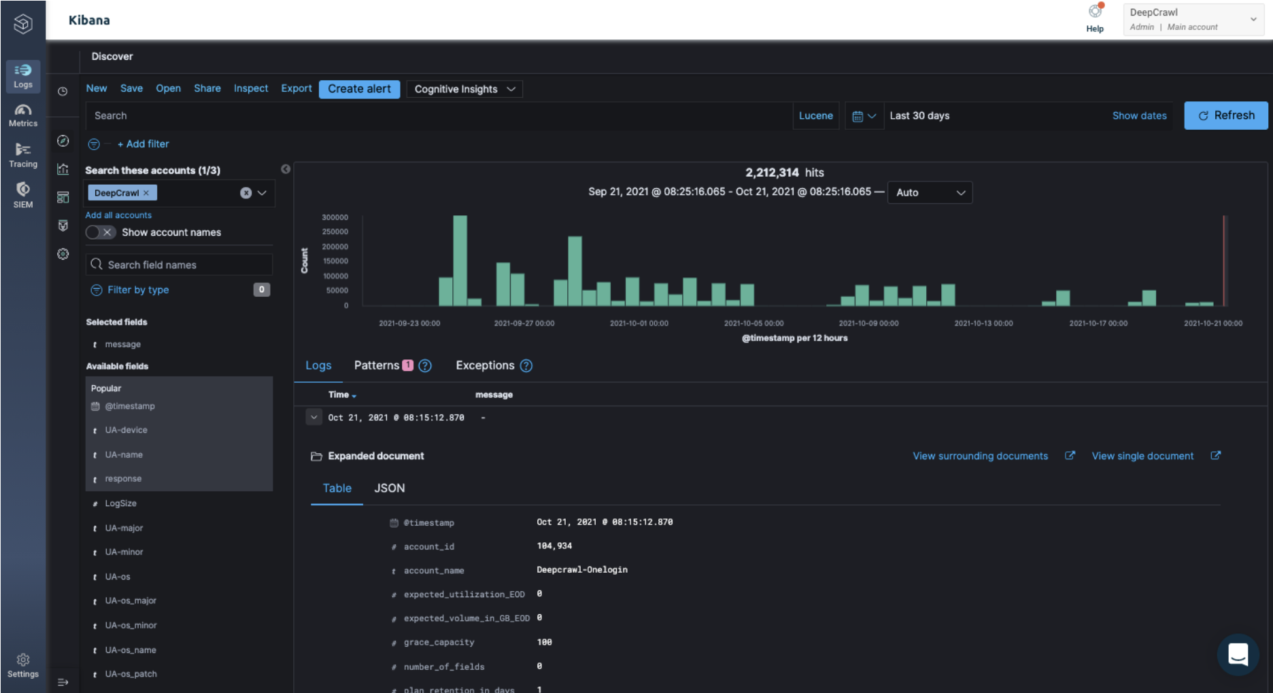Image resolution: width=1273 pixels, height=693 pixels.
Task: Click the Last 30 days time range
Action: (919, 115)
